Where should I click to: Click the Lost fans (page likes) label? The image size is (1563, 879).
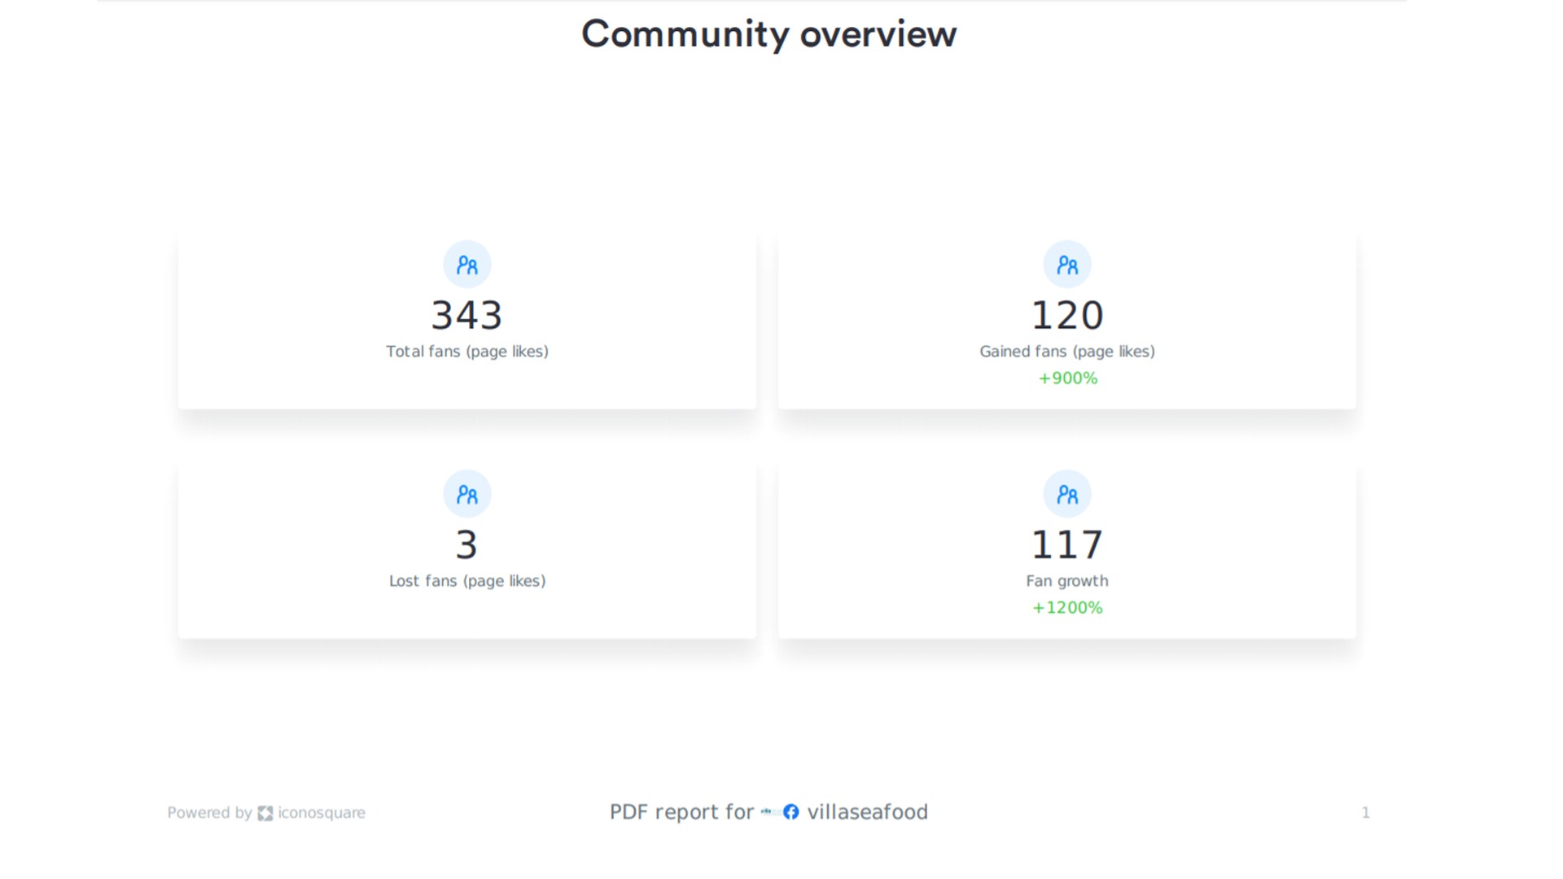(466, 581)
